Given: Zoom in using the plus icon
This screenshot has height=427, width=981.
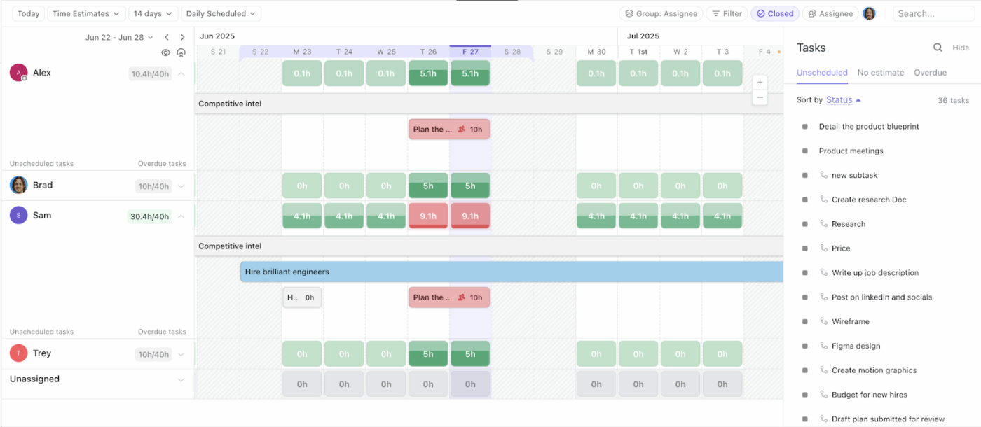Looking at the screenshot, I should coord(760,82).
